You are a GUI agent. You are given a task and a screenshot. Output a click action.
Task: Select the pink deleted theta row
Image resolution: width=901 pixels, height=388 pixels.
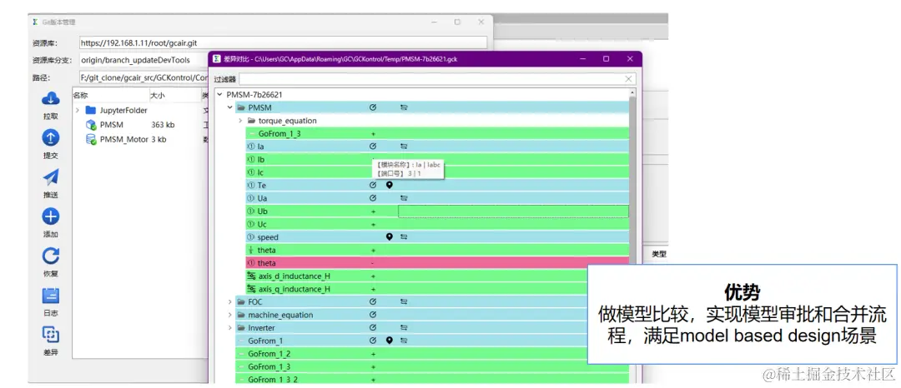point(437,263)
